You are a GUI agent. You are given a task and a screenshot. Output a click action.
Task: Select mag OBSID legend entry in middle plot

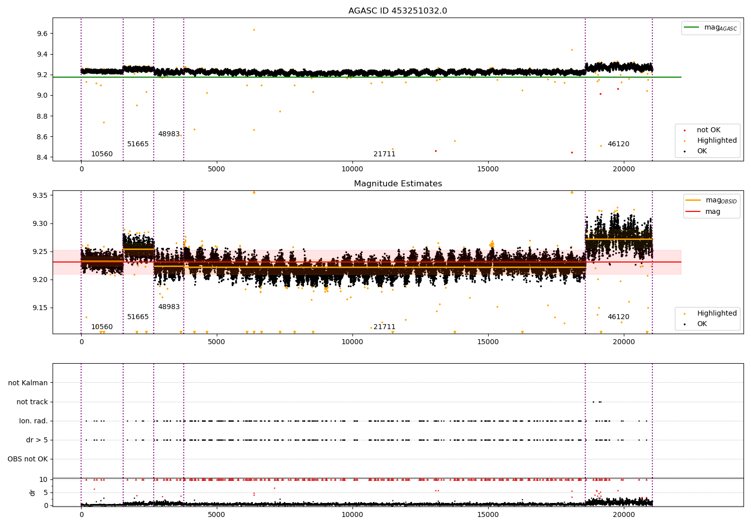coord(711,200)
